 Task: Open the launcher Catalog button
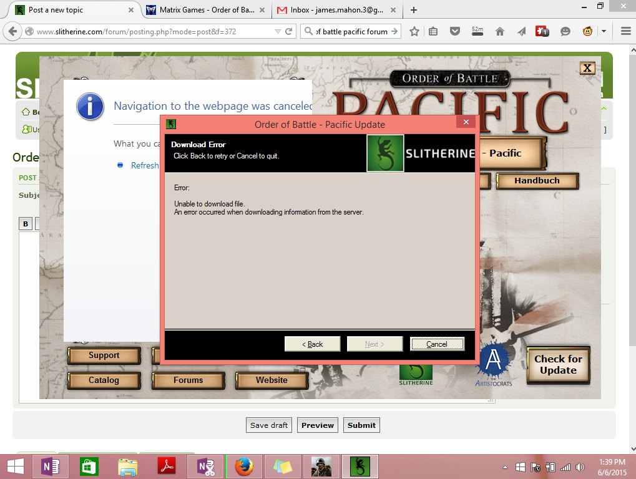tap(104, 380)
